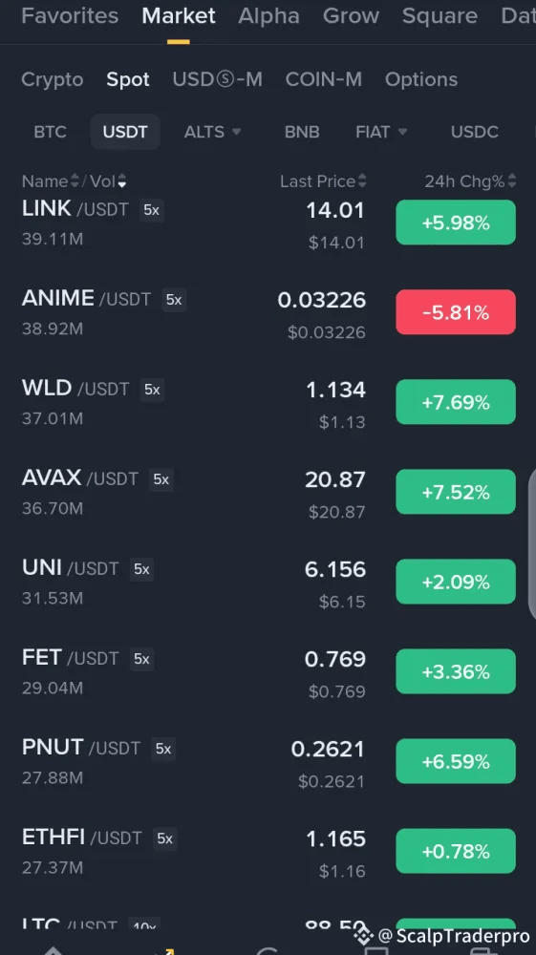Toggle the LINK +5.98% change display
Screen dimensions: 536x955
tap(456, 223)
